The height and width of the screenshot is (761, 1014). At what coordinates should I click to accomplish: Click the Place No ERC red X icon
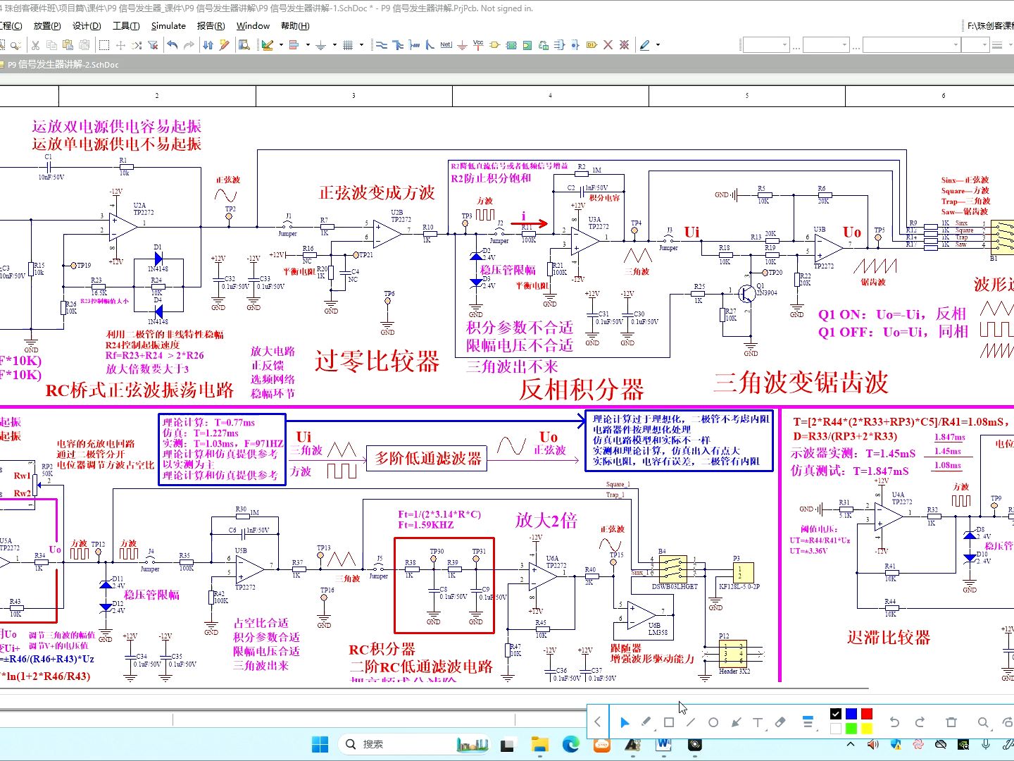[608, 45]
